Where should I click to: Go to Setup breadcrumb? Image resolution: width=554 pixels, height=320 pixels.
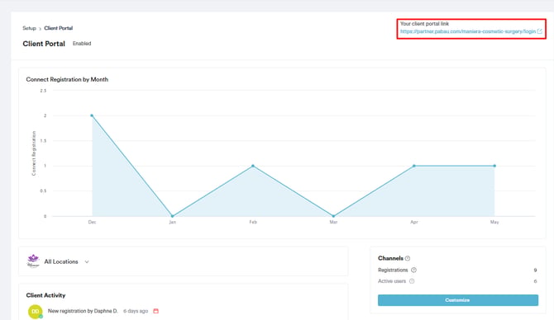29,28
